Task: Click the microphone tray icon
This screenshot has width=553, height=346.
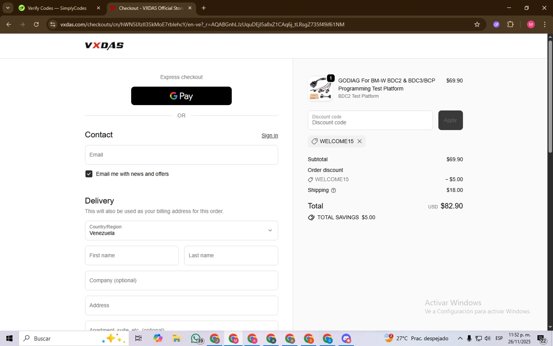Action: point(469,338)
